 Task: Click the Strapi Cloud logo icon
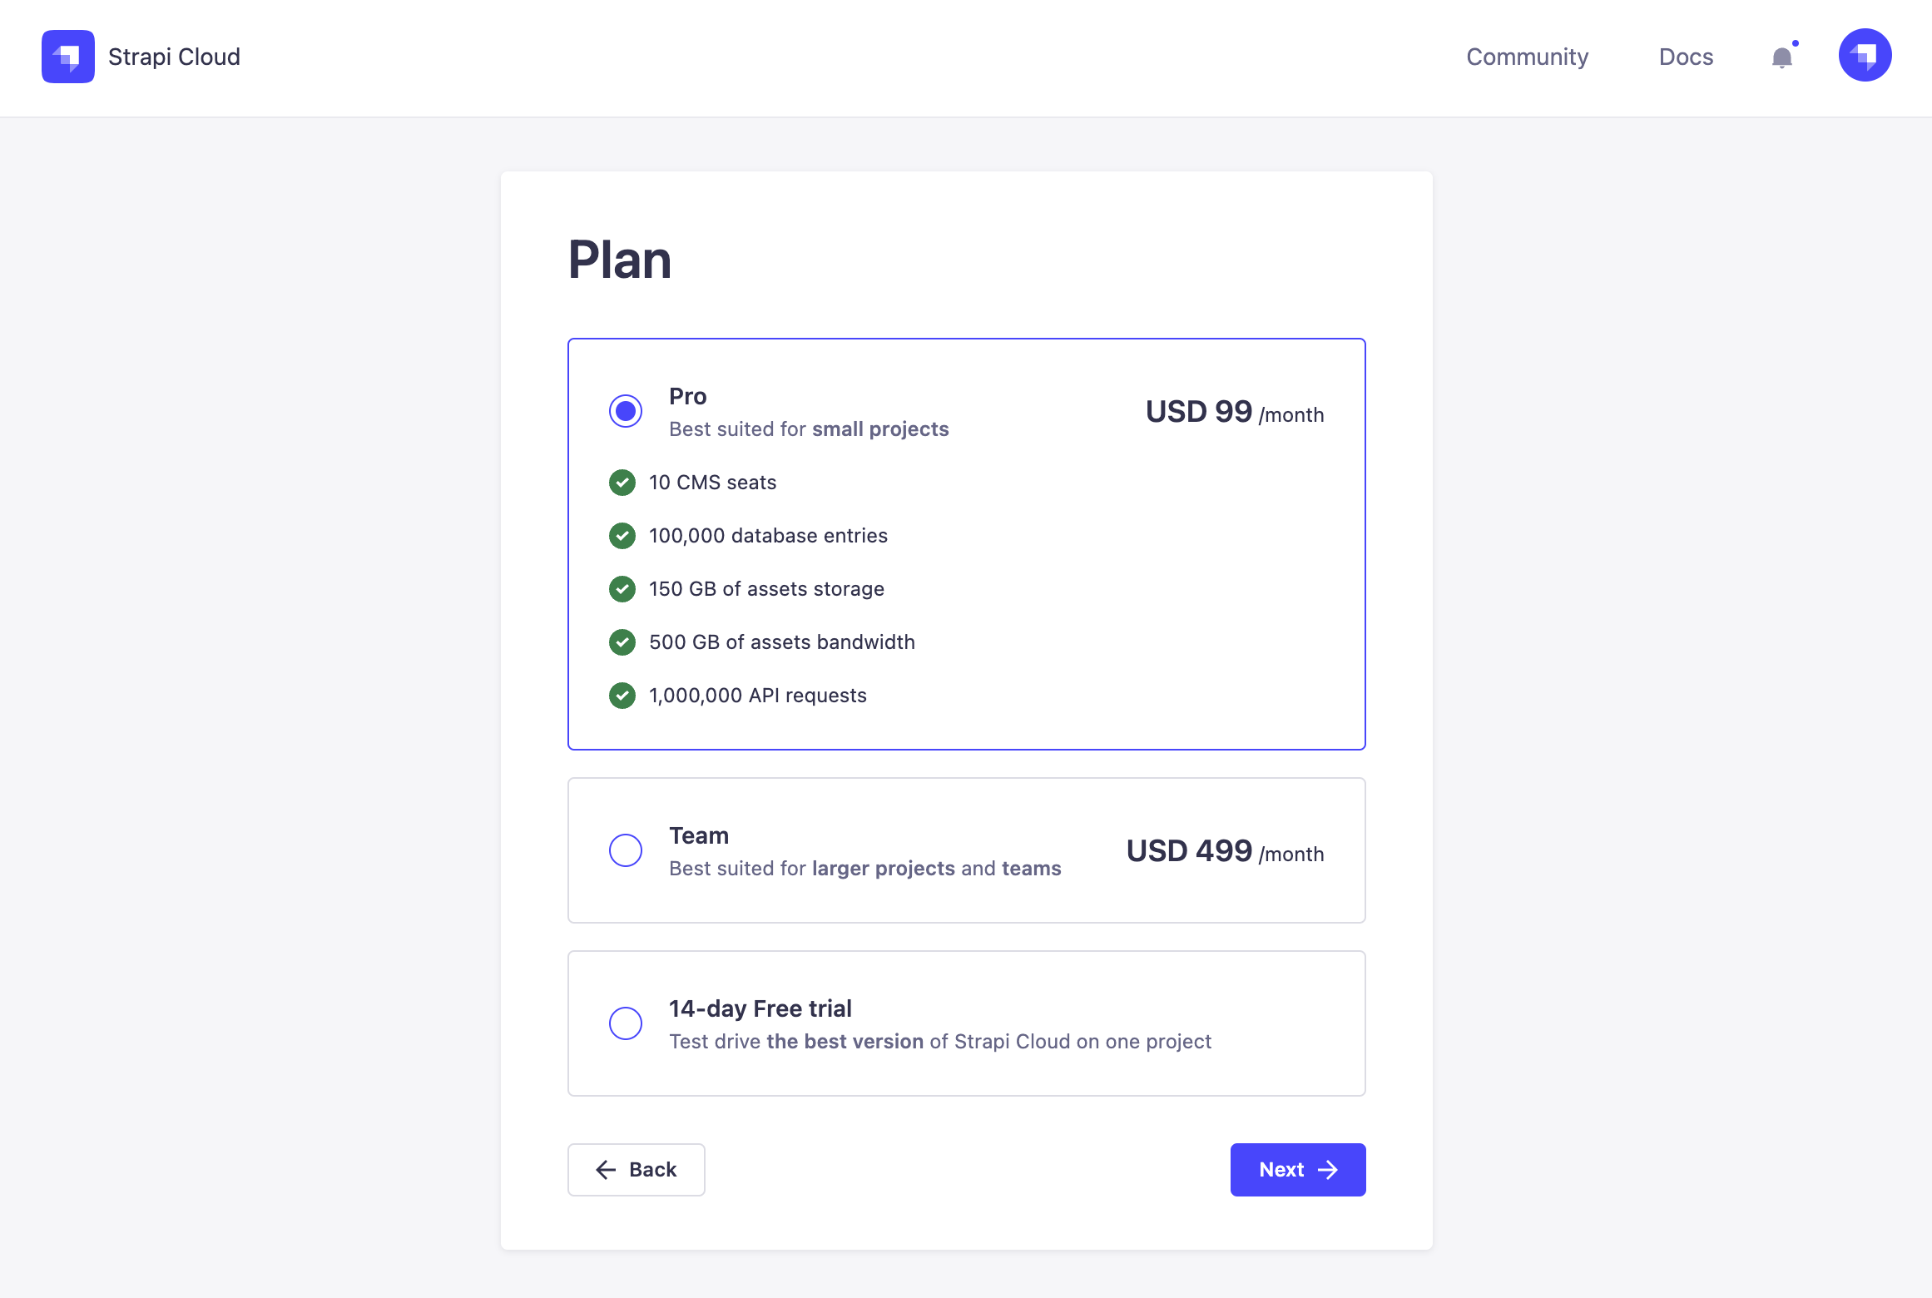(68, 57)
